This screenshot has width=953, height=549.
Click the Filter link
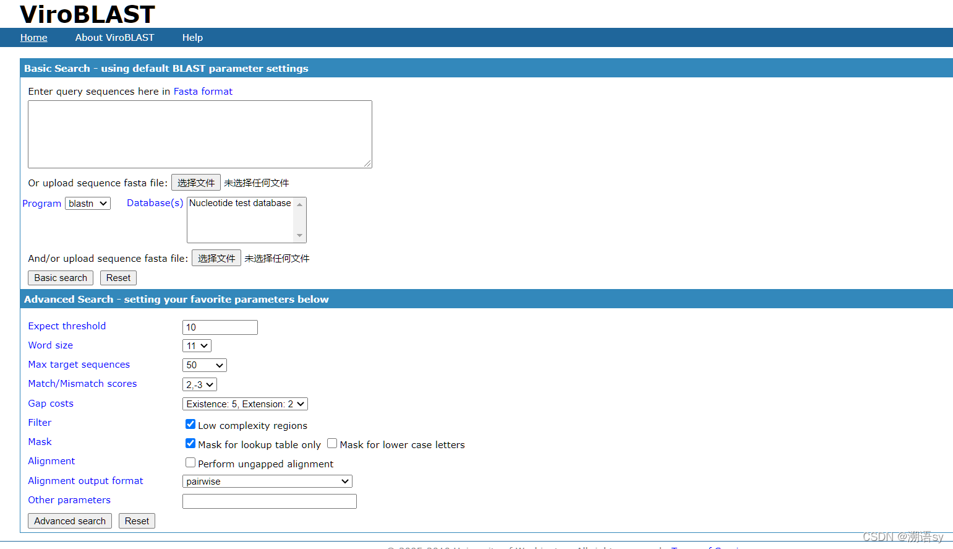coord(40,423)
